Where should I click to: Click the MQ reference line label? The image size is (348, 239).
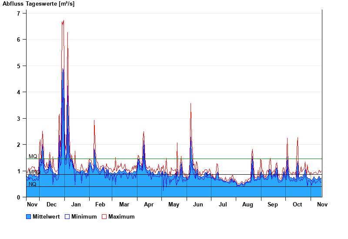pos(33,156)
